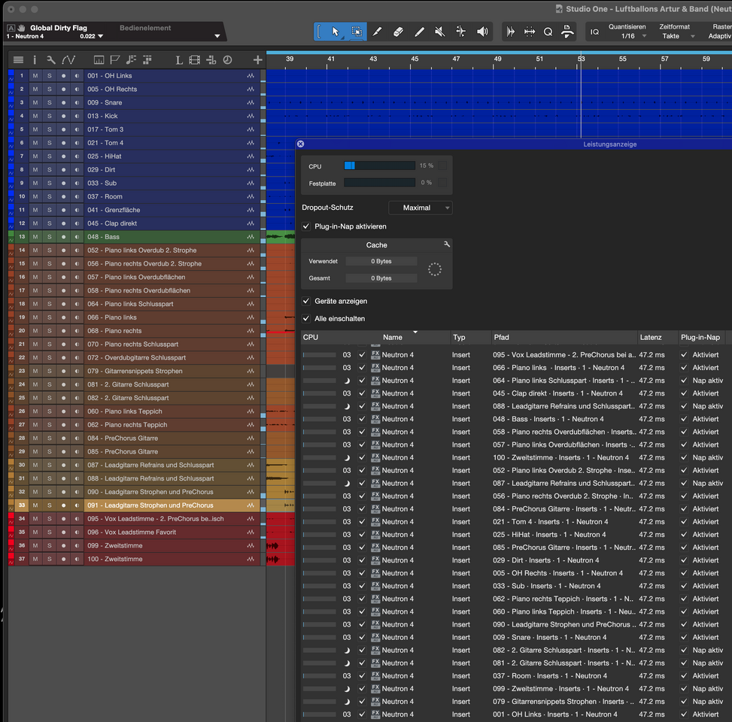Screen dimensions: 732x722
Task: Click the magnifier Q icon in toolbar
Action: [x=548, y=32]
